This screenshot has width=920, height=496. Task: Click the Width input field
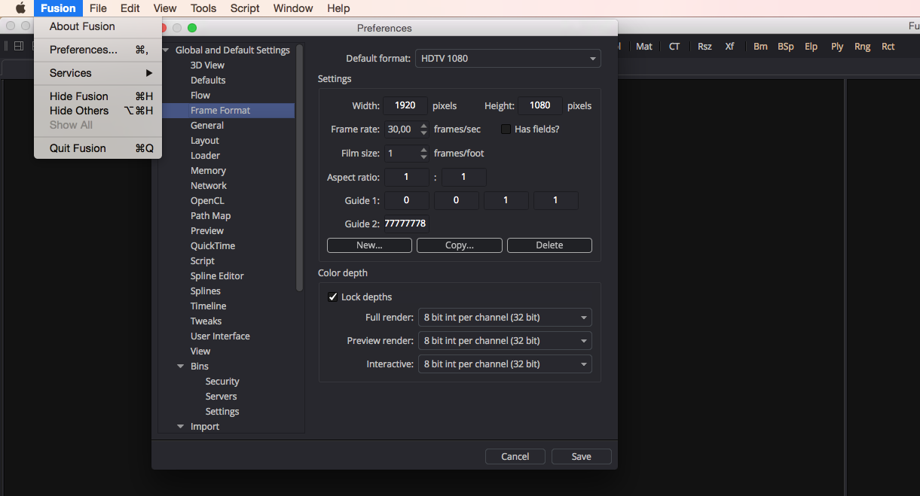point(405,106)
